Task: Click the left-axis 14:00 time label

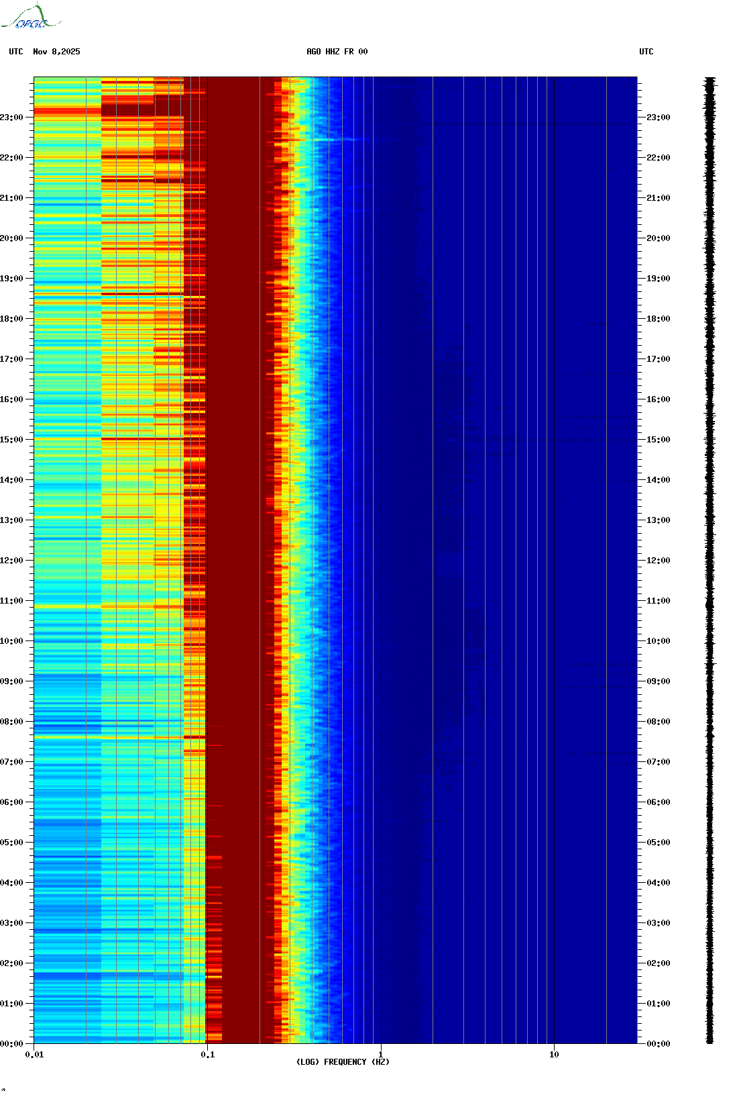Action: 11,480
